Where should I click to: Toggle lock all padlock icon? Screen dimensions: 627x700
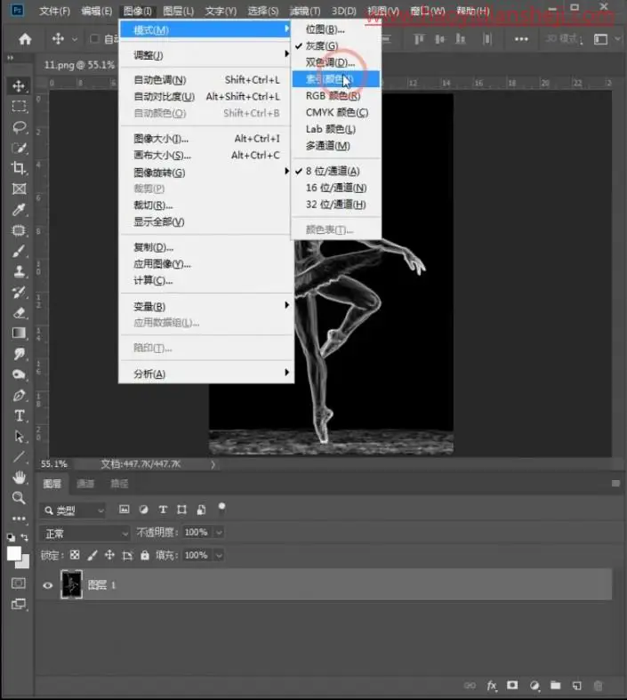point(145,555)
